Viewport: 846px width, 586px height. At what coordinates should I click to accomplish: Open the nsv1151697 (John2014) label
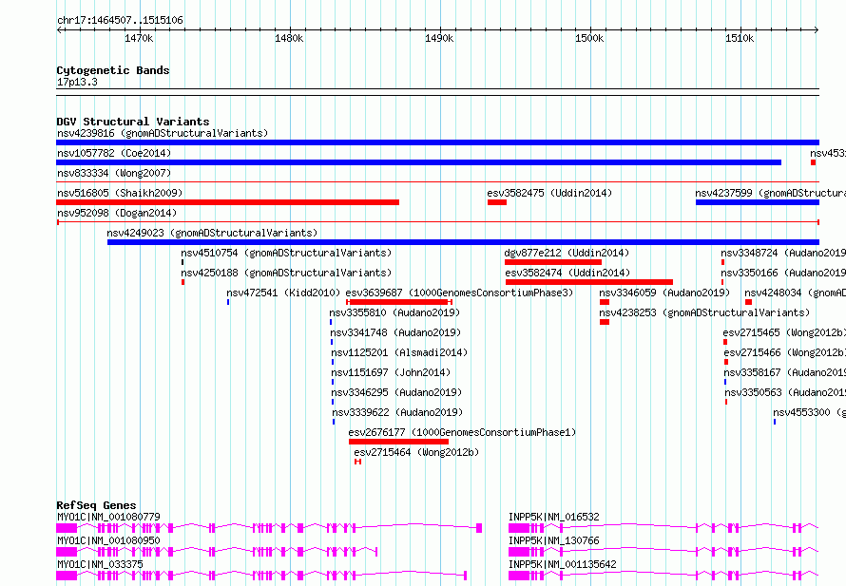[391, 372]
